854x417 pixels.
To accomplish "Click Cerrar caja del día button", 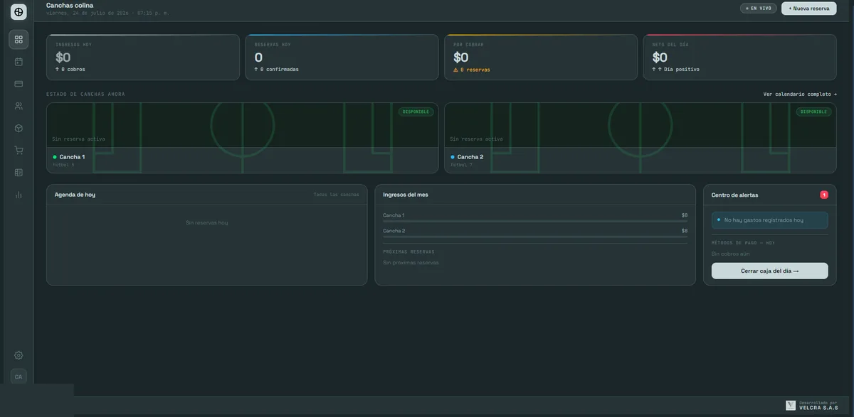I will point(770,271).
